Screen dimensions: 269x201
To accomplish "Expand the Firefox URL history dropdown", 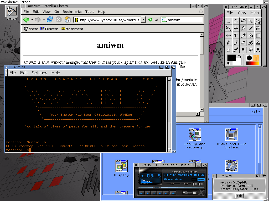I will 143,20.
